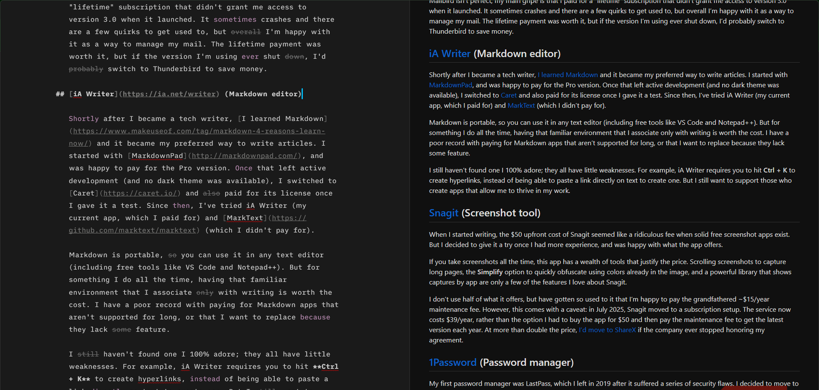Click "(Screenshot tool)" in the preview heading
Image resolution: width=819 pixels, height=390 pixels.
pyautogui.click(x=501, y=213)
